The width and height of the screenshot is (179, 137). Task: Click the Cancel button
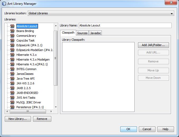click(147, 129)
